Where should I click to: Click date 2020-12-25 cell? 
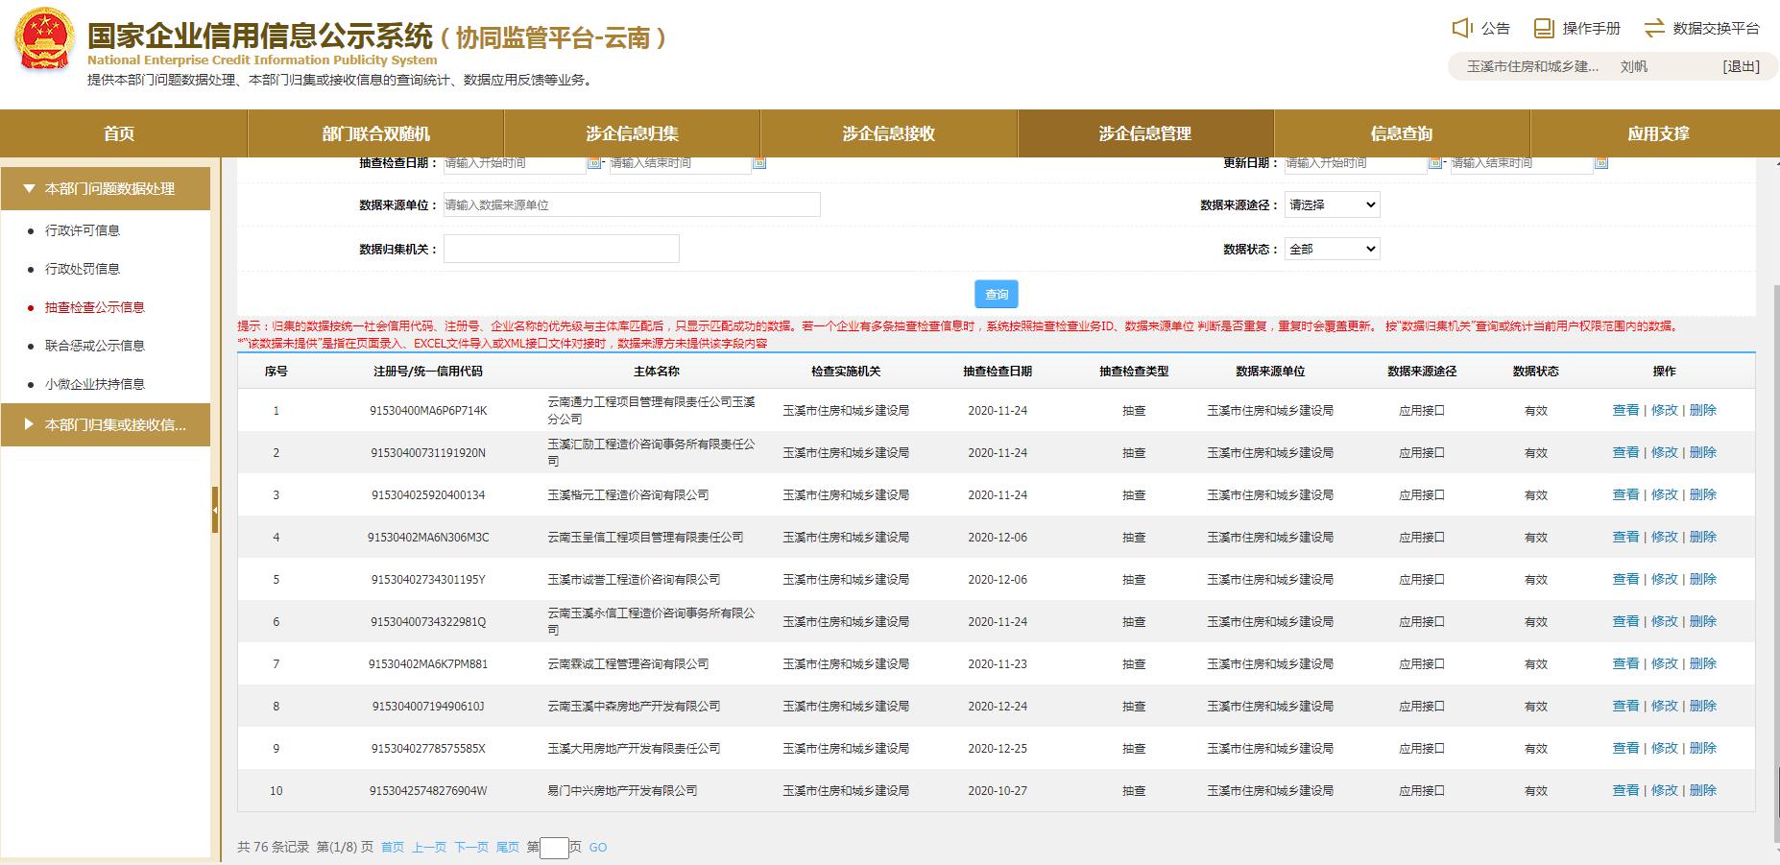pyautogui.click(x=998, y=748)
